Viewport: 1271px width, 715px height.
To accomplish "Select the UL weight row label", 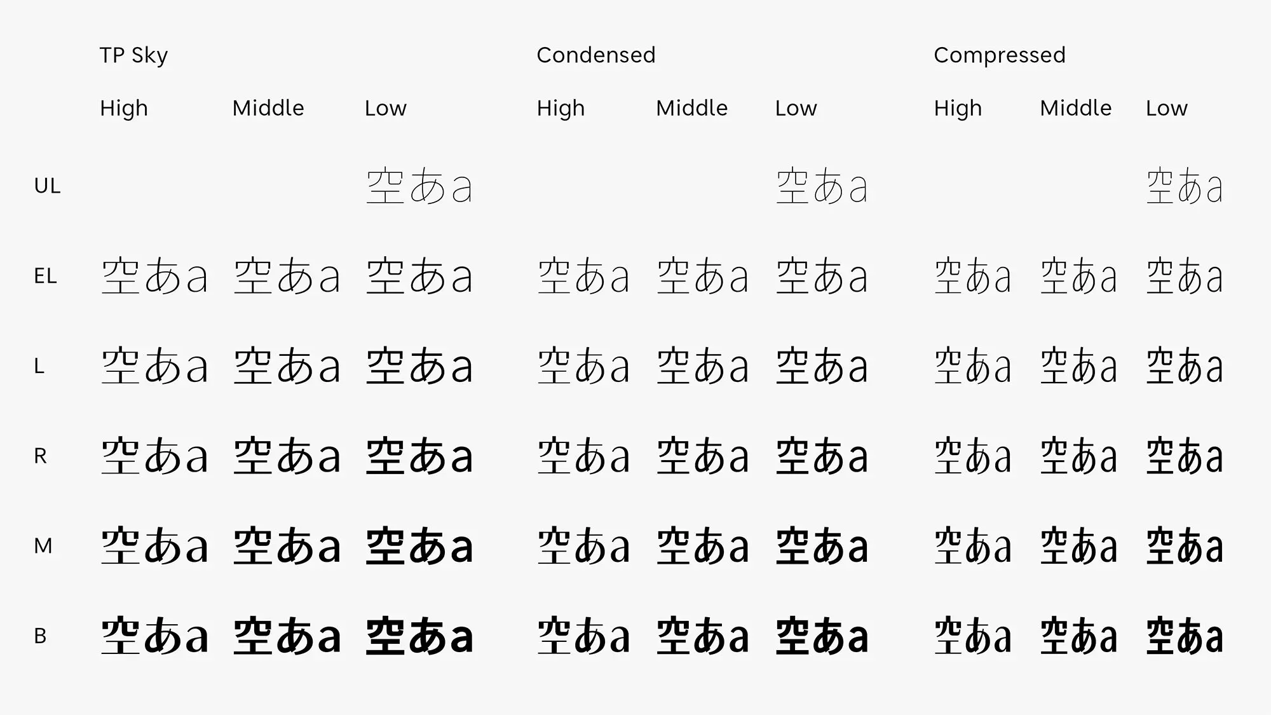I will tap(48, 186).
